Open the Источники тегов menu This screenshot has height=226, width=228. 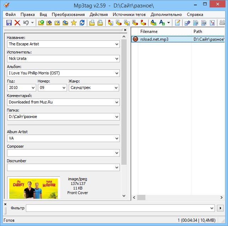click(x=129, y=15)
